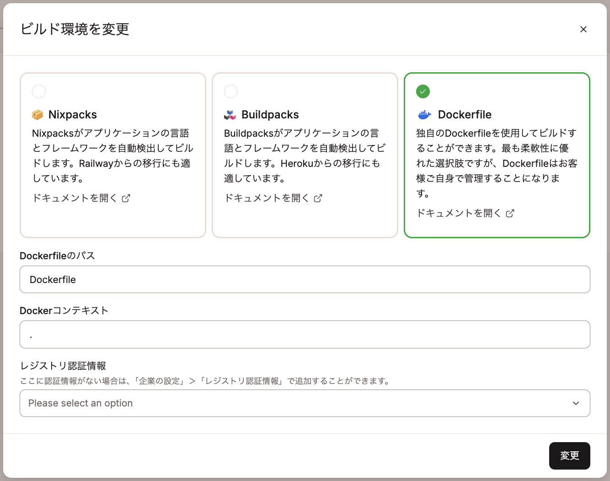The width and height of the screenshot is (610, 481).
Task: Select the Nixpacks radio button
Action: point(39,91)
